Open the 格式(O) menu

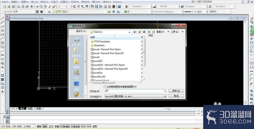44,2
